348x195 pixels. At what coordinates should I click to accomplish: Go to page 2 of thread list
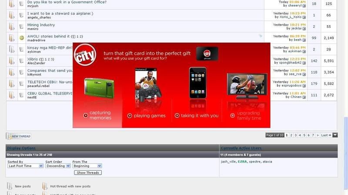[x=291, y=135]
